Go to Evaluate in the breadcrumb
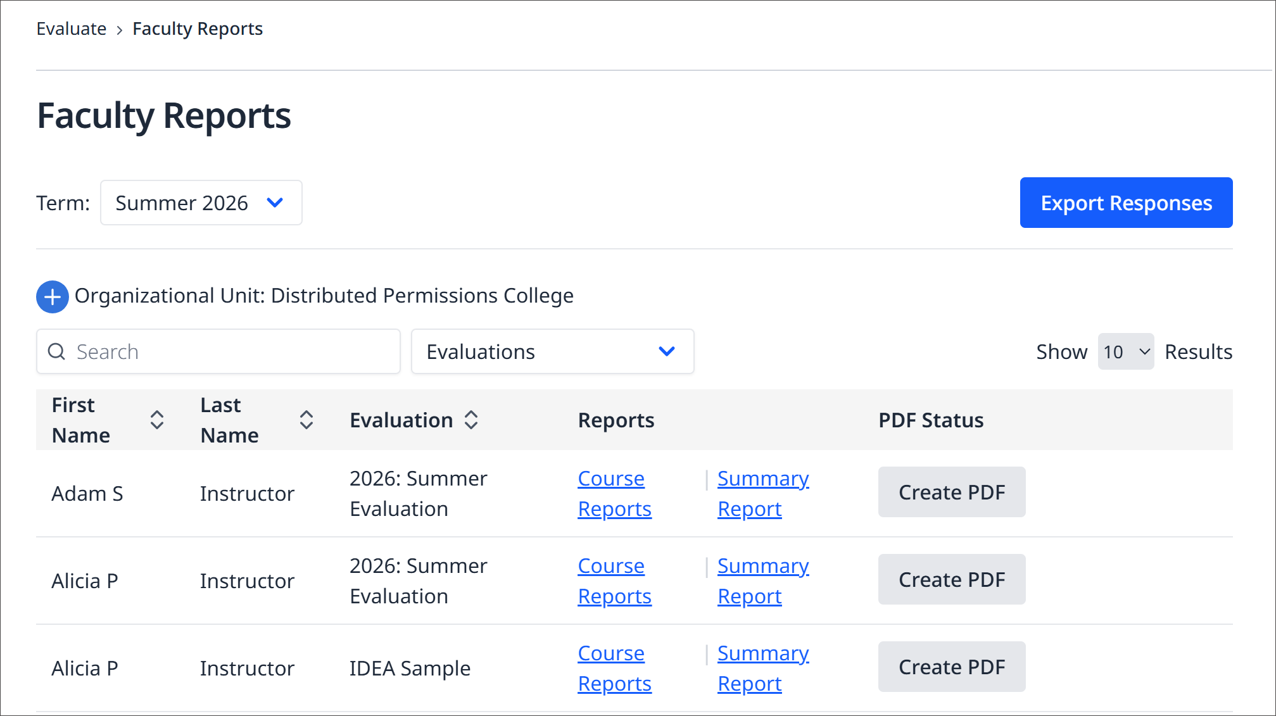The width and height of the screenshot is (1276, 716). click(x=72, y=29)
